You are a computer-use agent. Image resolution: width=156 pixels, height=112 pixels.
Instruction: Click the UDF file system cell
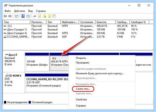[x=64, y=37]
